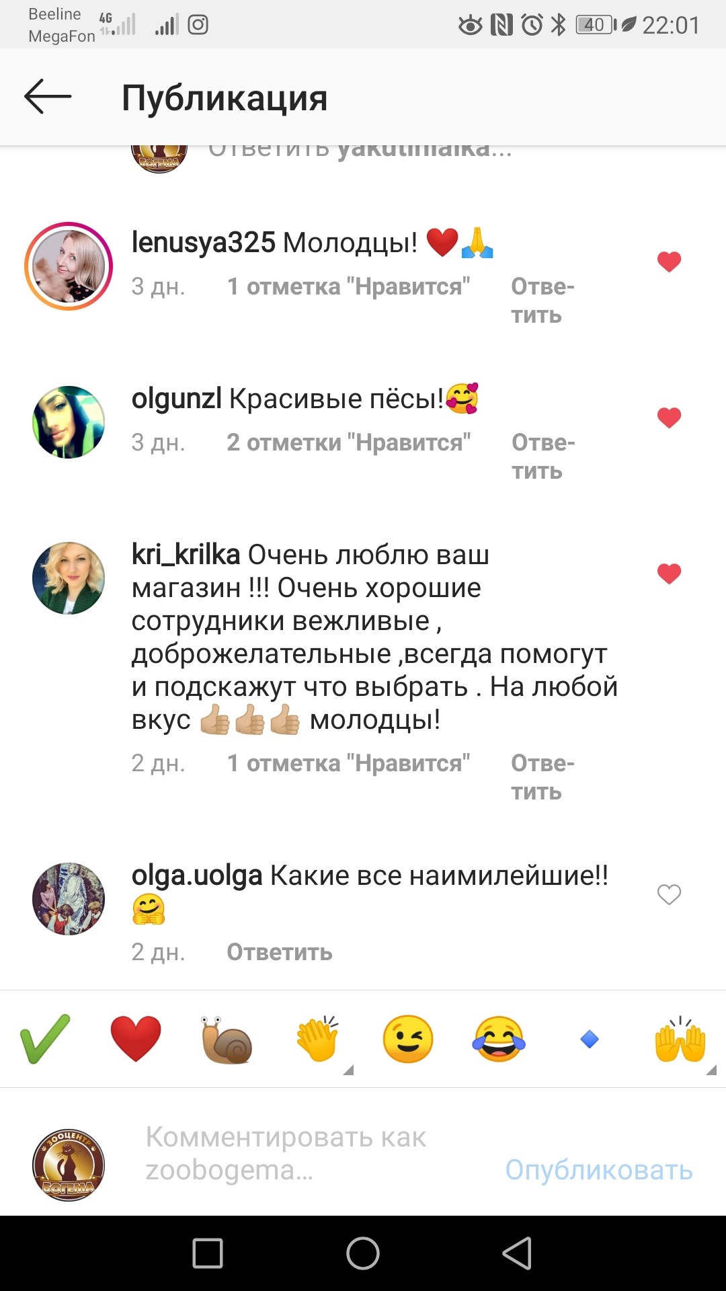Viewport: 726px width, 1291px height.
Task: Reply to olga.uolga comment via Ответить
Action: pos(280,952)
